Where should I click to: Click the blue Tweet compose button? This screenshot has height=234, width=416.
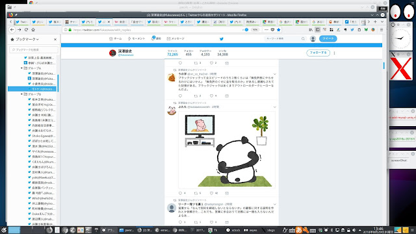(328, 39)
